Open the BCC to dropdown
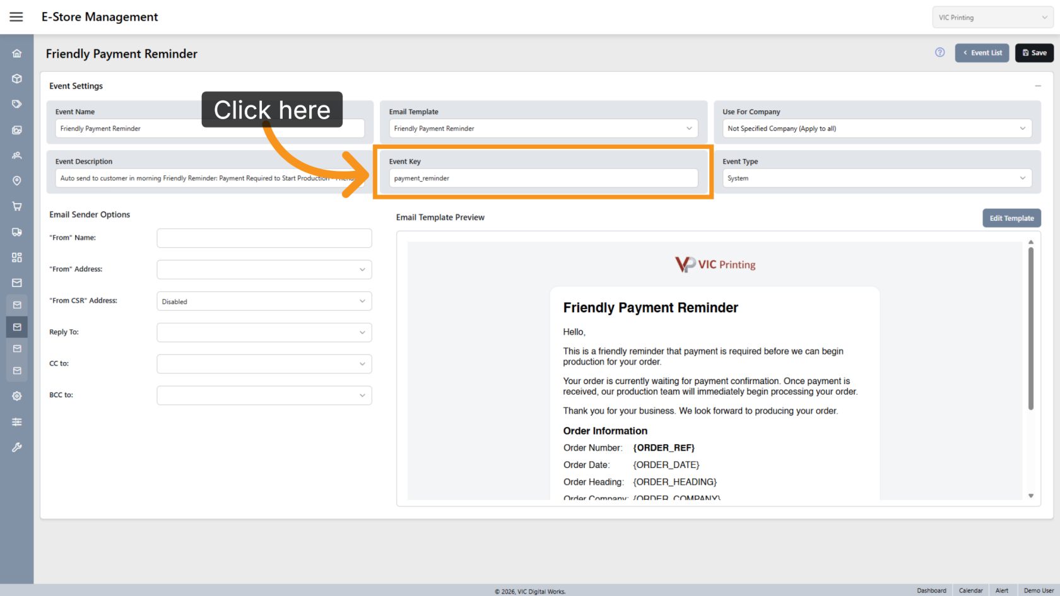The width and height of the screenshot is (1060, 596). (264, 395)
